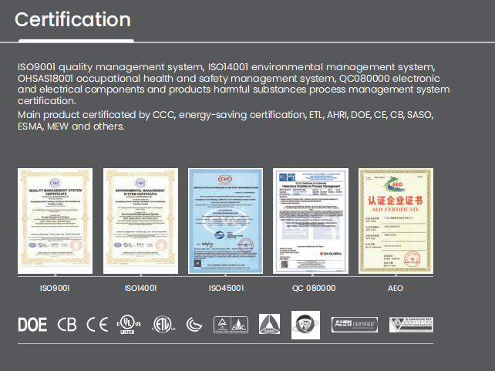This screenshot has width=495, height=371.
Task: Click the AHRI Certified logo
Action: 355,325
